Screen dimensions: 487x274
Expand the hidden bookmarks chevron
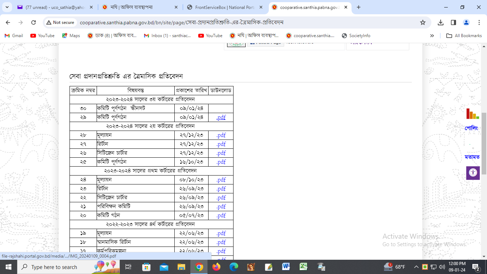tap(432, 36)
